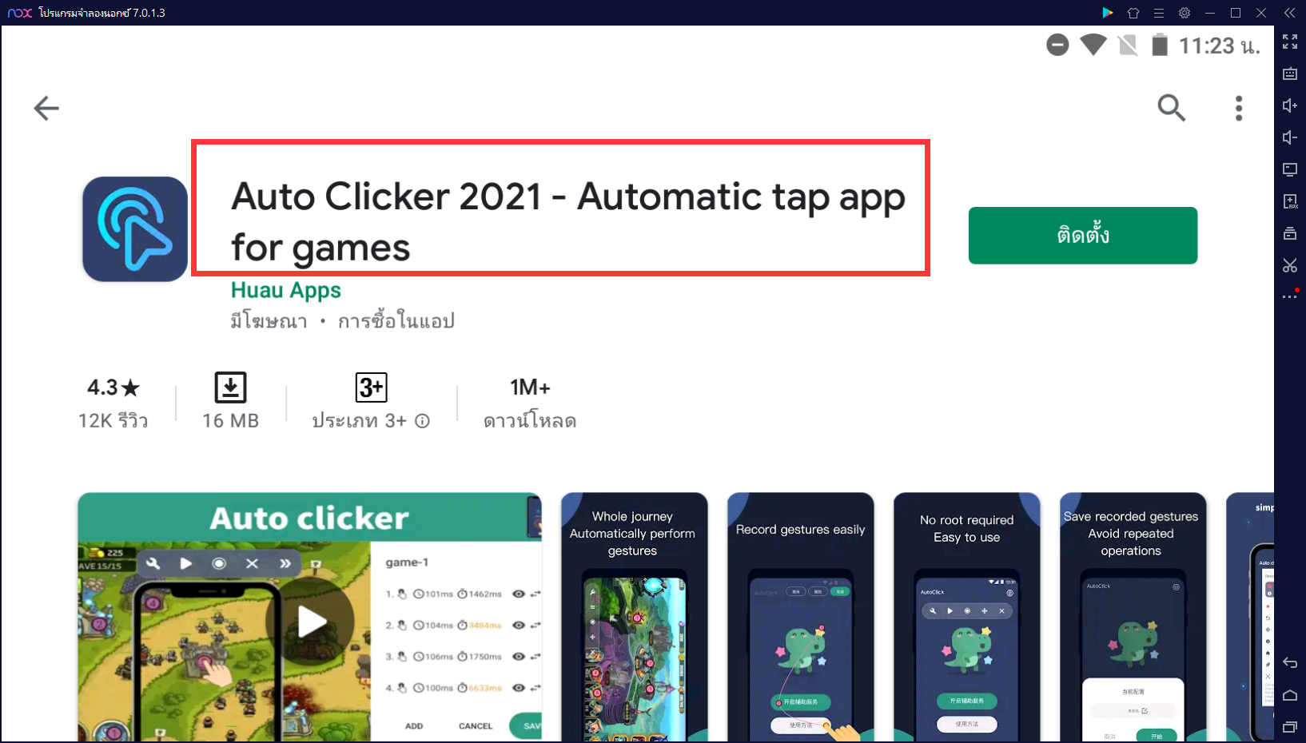Viewport: 1306px width, 743px height.
Task: Expand the Nox sidebar more options dots
Action: click(x=1290, y=296)
